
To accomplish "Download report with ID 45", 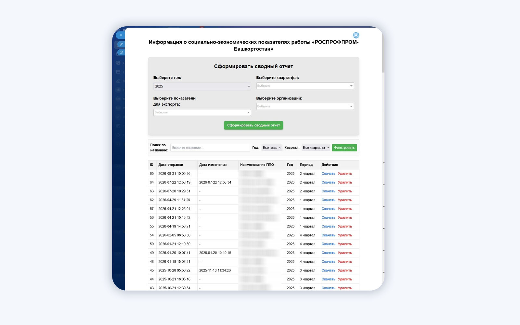I will pyautogui.click(x=328, y=270).
